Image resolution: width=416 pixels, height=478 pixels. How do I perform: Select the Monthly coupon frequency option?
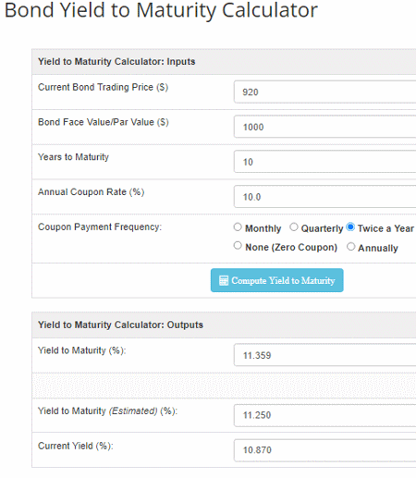tap(238, 227)
